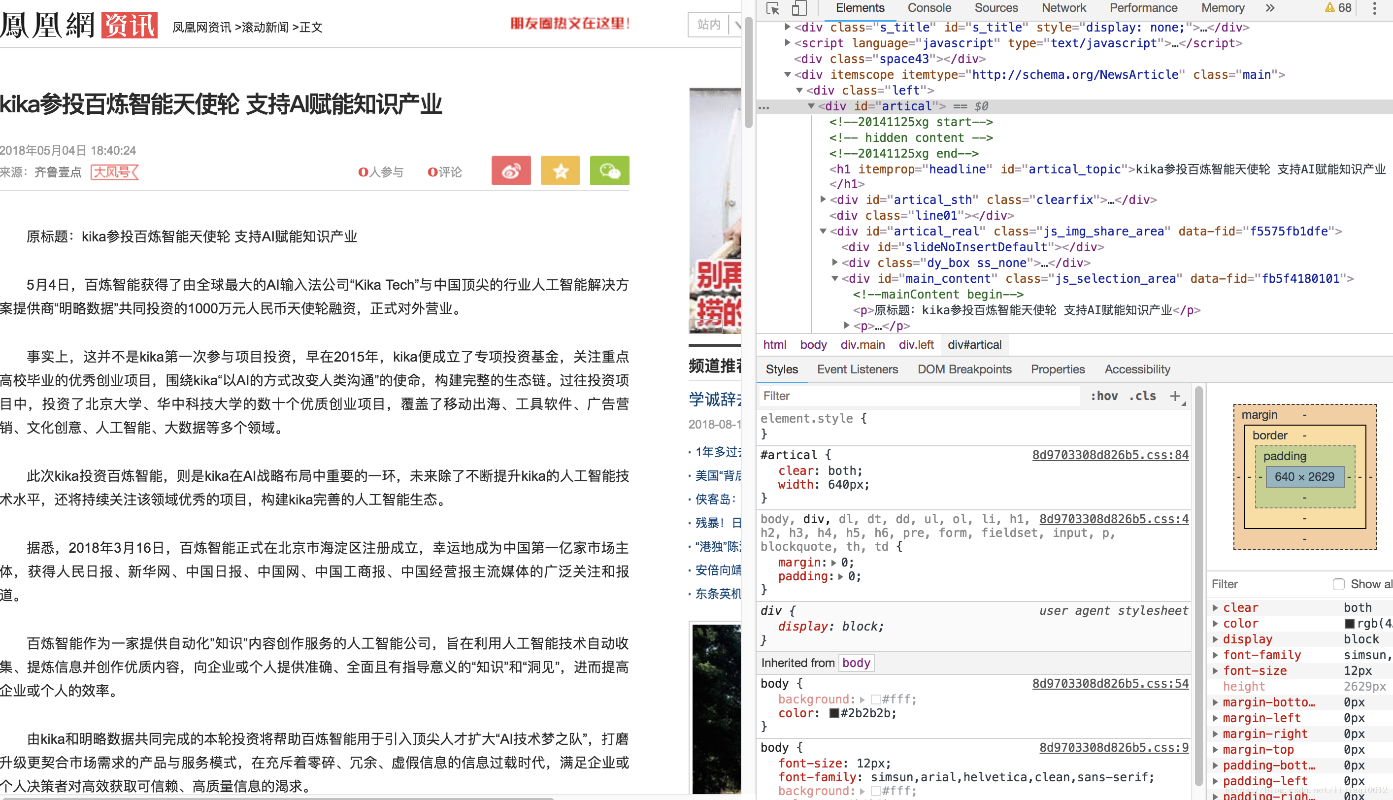
Task: Select html in the breadcrumb trail
Action: point(774,344)
